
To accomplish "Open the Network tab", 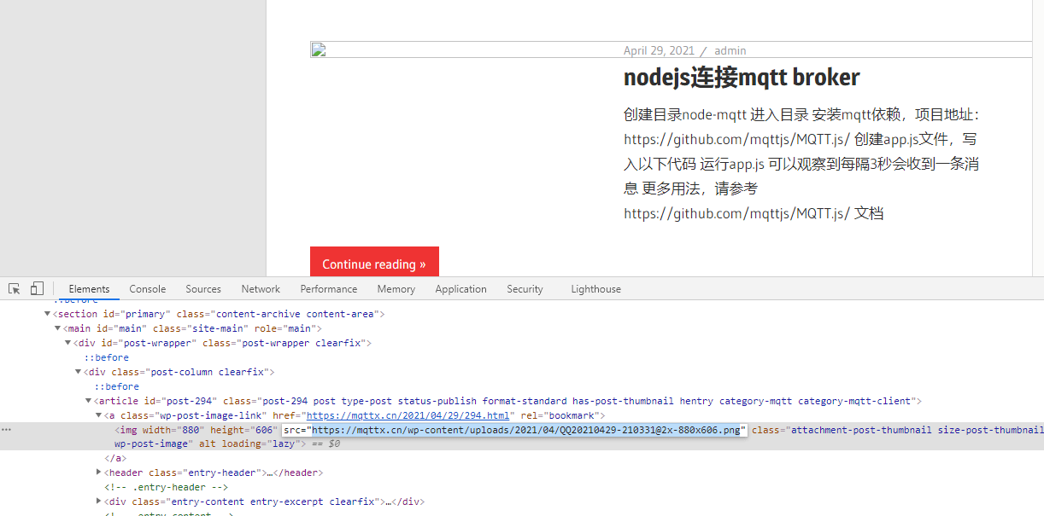I will [x=261, y=289].
